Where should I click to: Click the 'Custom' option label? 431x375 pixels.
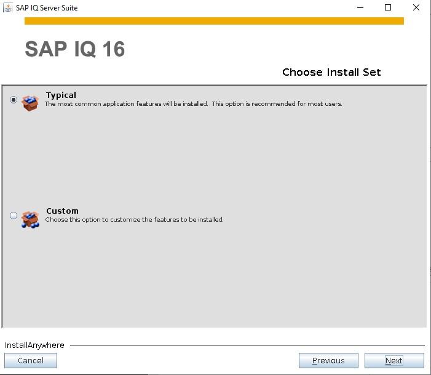tap(62, 211)
